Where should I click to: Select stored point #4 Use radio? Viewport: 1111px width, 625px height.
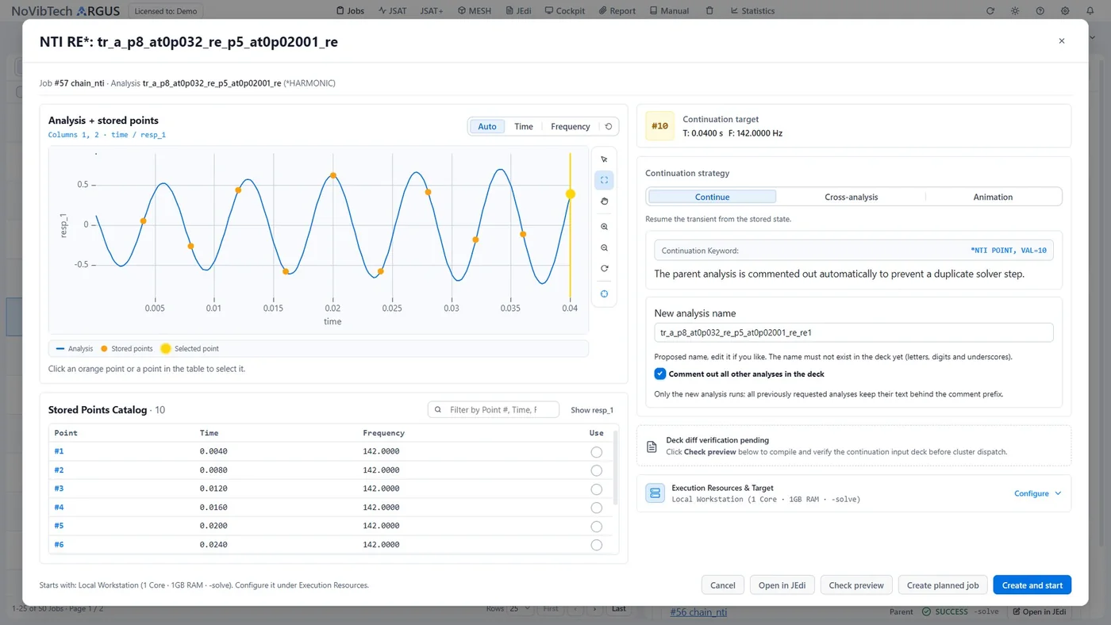(596, 508)
